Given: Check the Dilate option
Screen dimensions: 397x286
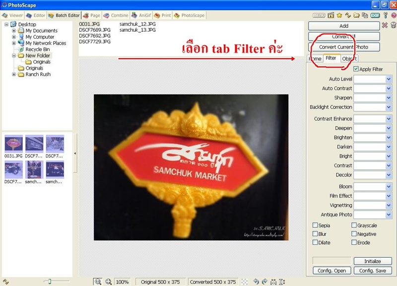Looking at the screenshot, I should click(315, 242).
